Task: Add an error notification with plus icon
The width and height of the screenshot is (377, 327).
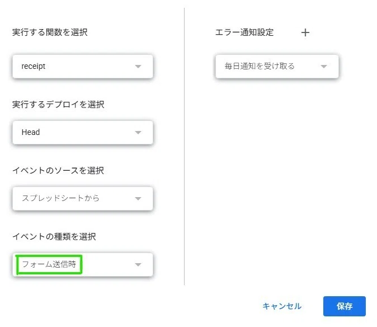Action: (x=305, y=32)
